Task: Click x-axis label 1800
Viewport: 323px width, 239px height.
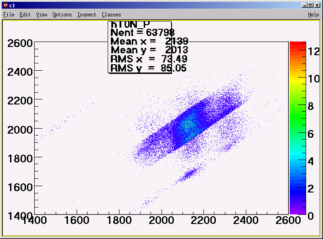Action: pos(119,220)
